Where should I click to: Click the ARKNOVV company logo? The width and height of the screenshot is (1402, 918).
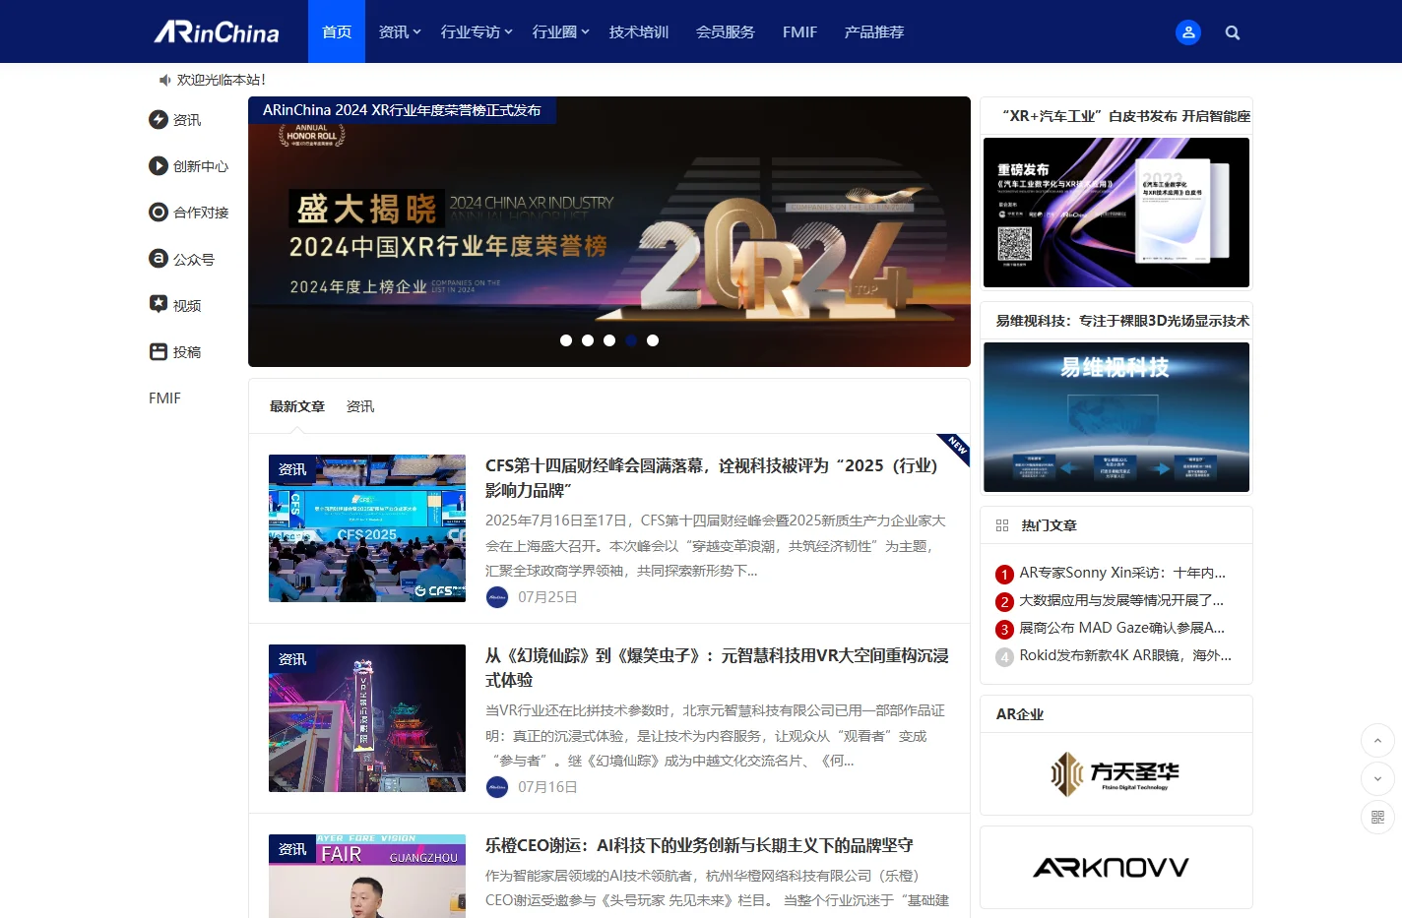pyautogui.click(x=1112, y=867)
